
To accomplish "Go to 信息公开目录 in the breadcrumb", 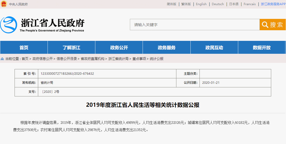I will click(x=67, y=59).
